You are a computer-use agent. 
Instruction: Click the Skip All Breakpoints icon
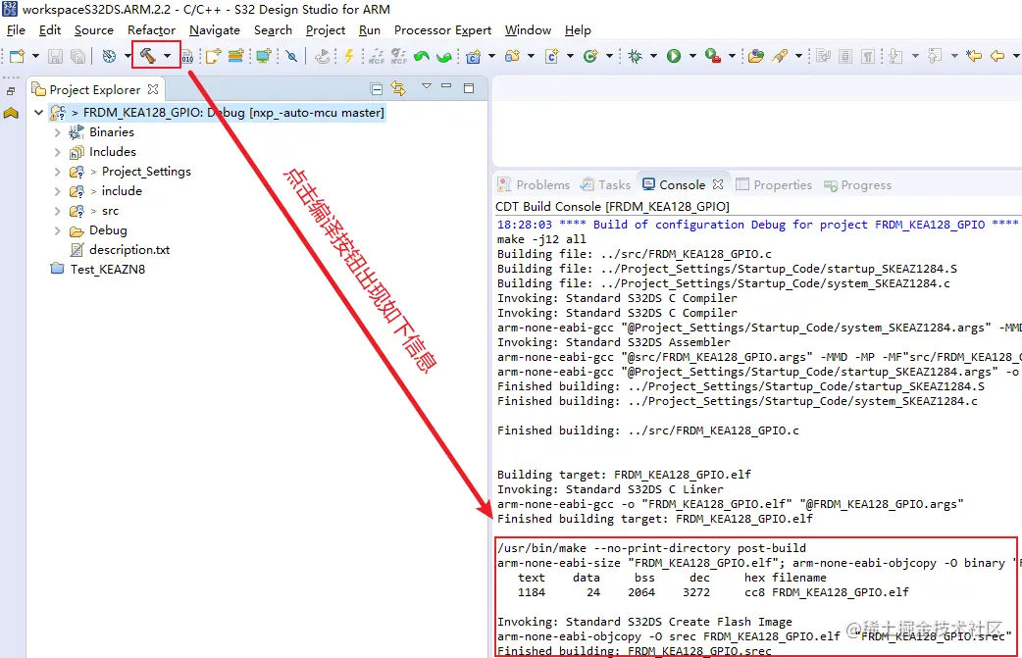[291, 56]
